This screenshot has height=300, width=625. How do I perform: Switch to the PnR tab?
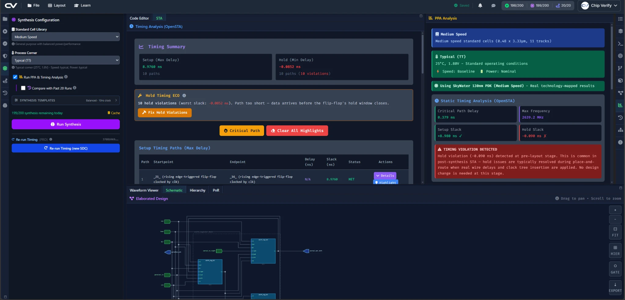click(x=216, y=190)
